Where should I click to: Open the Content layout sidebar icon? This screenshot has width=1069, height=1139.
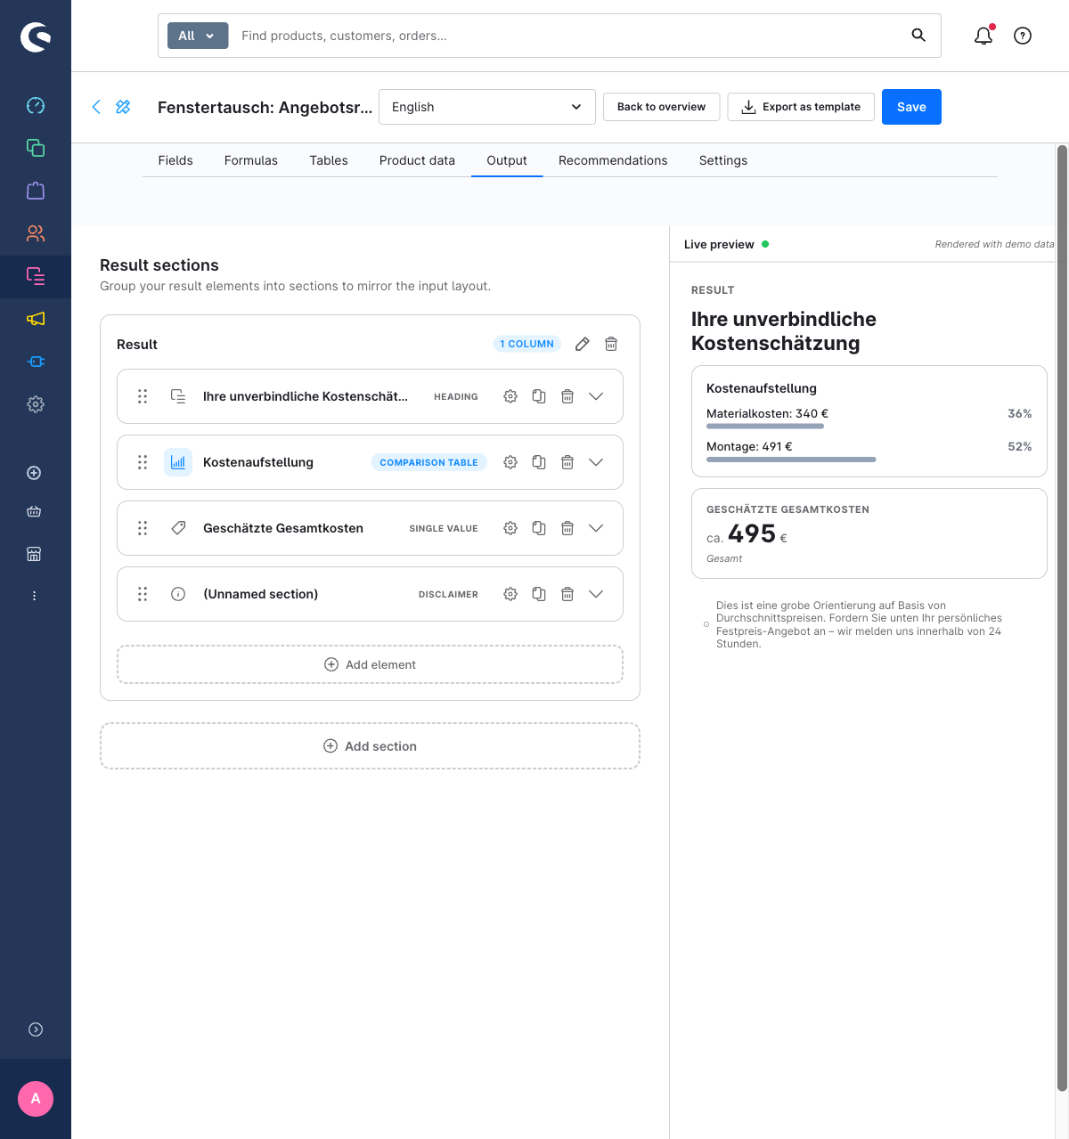tap(36, 276)
